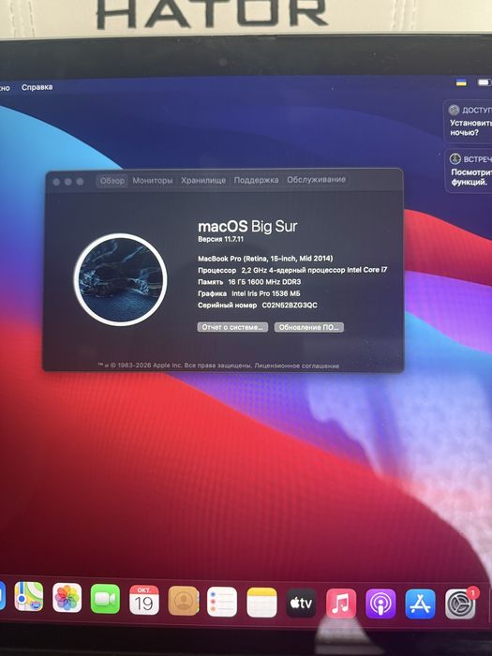This screenshot has height=656, width=492.
Task: Open the Calendar app showing 19
Action: tap(144, 600)
